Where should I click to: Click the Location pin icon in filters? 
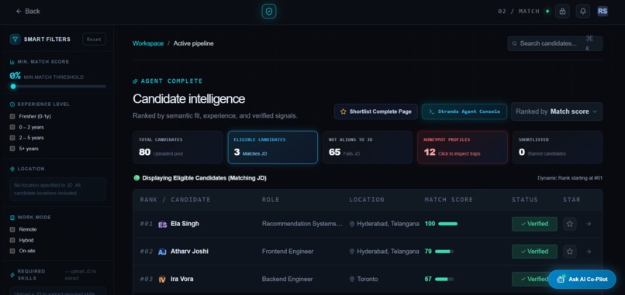pyautogui.click(x=12, y=169)
